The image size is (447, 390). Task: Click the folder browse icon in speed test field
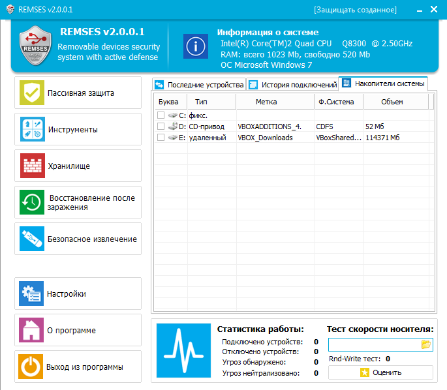pyautogui.click(x=426, y=344)
